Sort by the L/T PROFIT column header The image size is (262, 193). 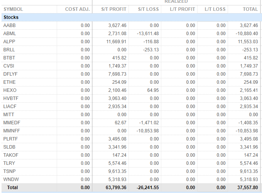point(183,9)
